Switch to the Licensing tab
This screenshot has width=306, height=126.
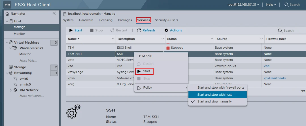(106, 20)
